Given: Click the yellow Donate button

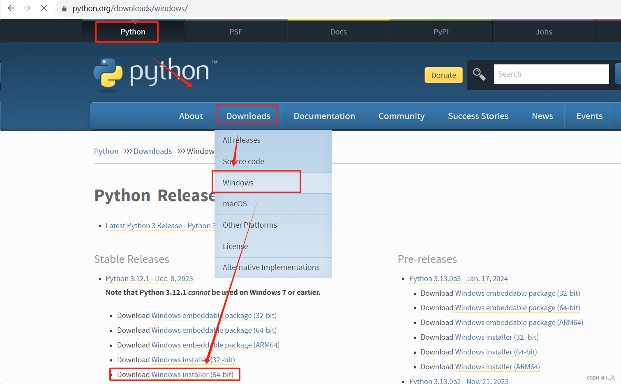Looking at the screenshot, I should pos(443,75).
